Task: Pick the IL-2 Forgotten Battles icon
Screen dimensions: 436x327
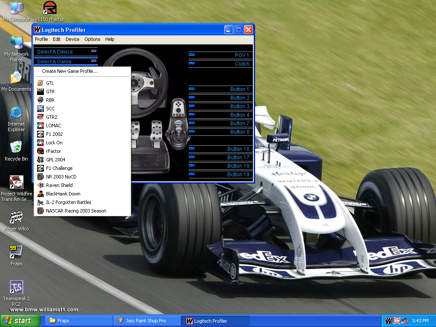Action: 40,202
